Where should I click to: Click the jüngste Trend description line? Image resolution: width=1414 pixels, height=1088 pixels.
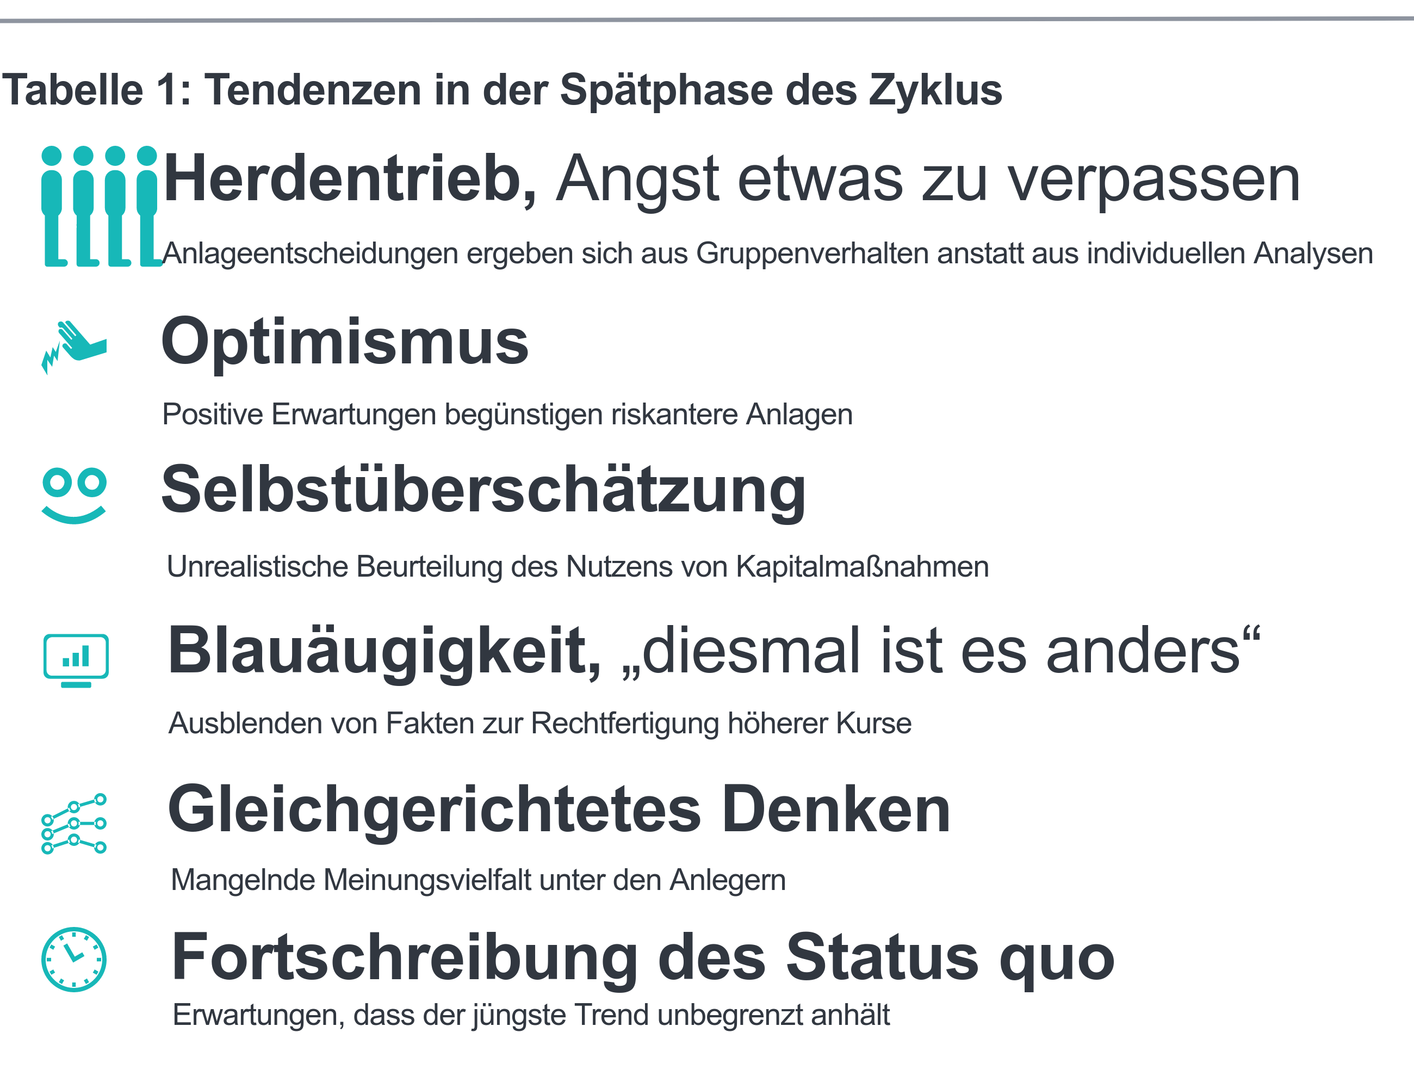click(531, 1015)
